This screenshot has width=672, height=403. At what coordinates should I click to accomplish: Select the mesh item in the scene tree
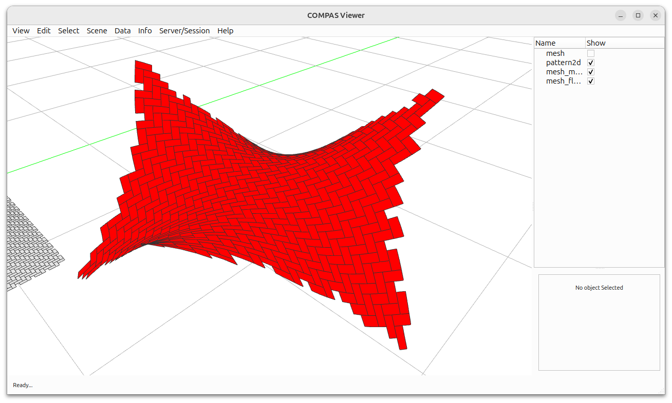[555, 53]
